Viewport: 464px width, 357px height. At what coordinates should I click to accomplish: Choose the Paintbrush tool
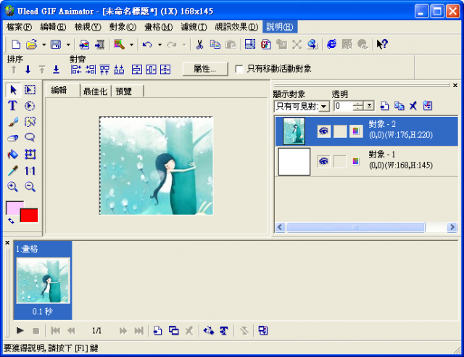click(x=12, y=122)
